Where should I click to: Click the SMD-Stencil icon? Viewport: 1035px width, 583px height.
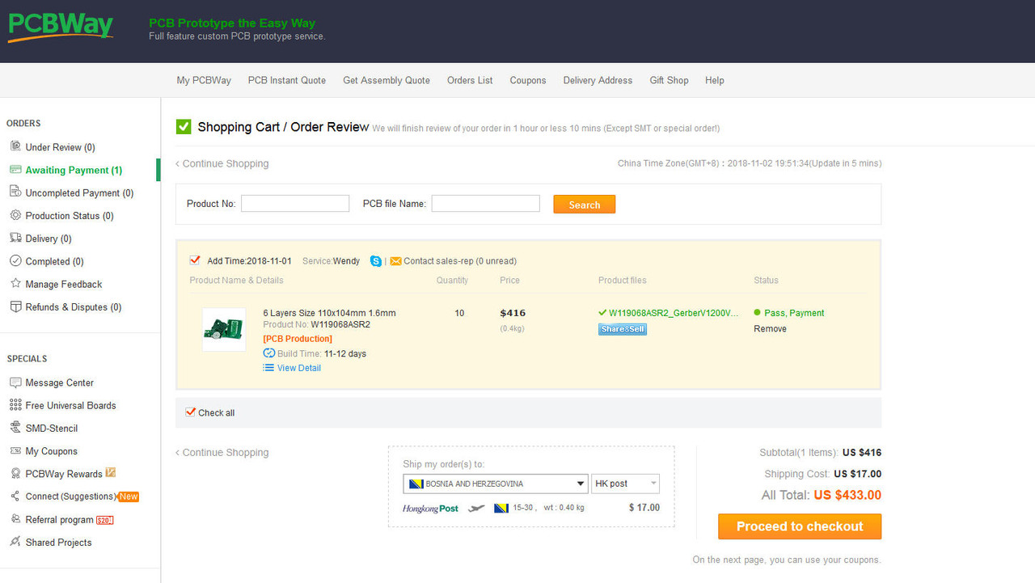tap(15, 428)
